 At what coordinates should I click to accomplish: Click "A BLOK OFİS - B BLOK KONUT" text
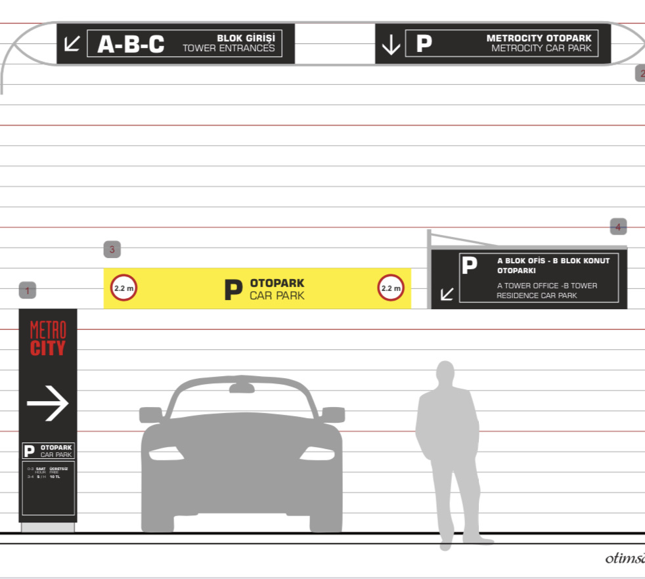coord(553,261)
